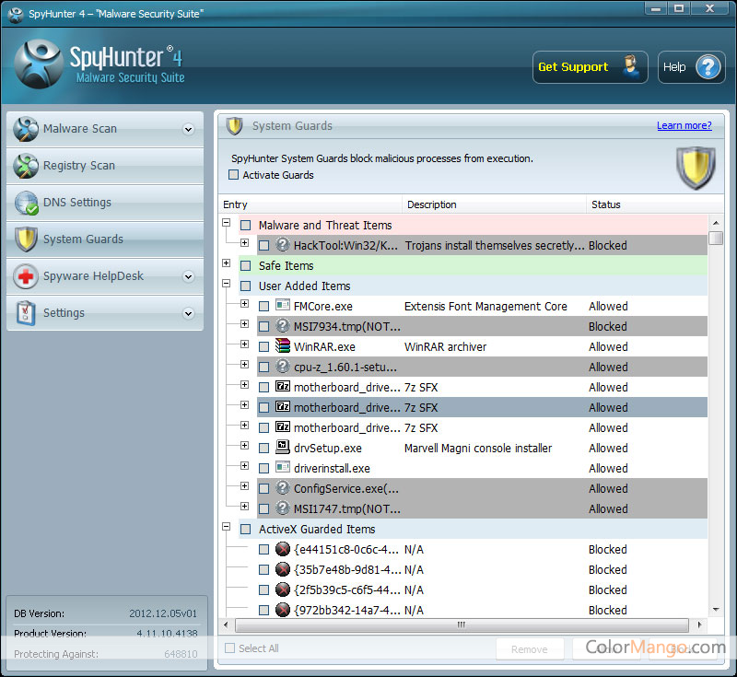Click the scroll left arrow under the list
Viewport: 737px width, 677px height.
pyautogui.click(x=226, y=624)
